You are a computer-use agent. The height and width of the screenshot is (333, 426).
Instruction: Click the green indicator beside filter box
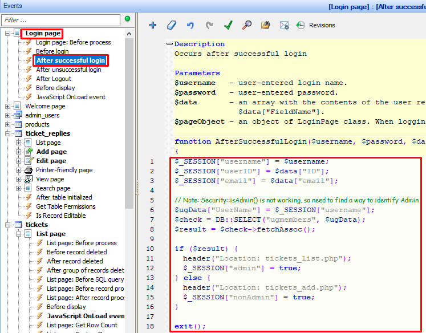pos(127,19)
